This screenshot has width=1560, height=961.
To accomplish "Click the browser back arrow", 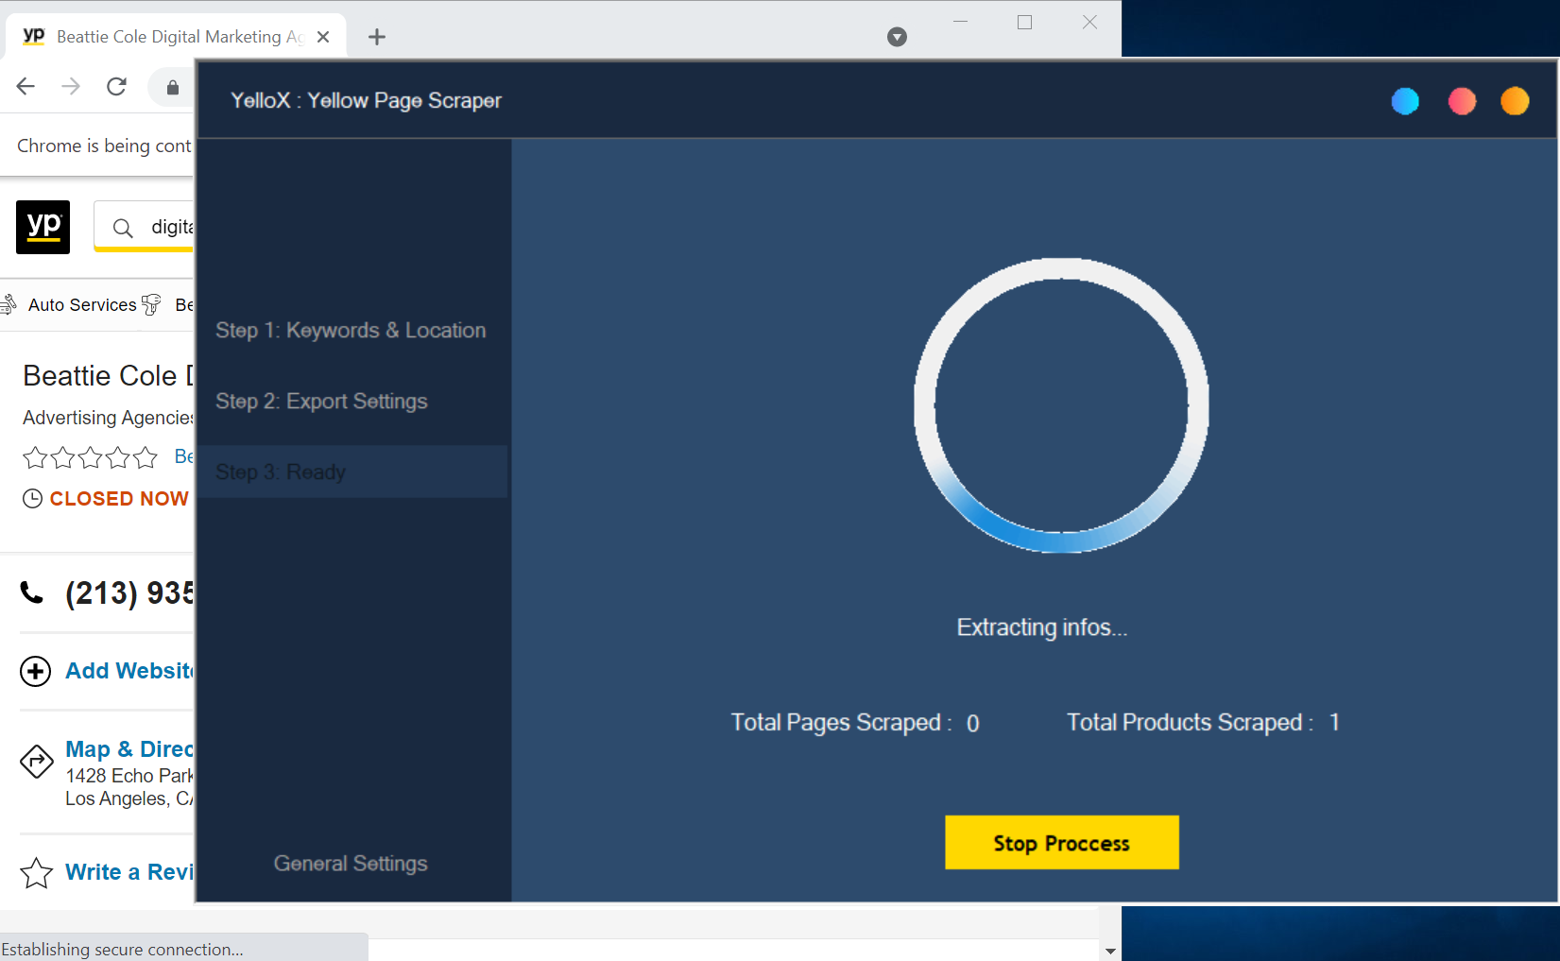I will coord(26,87).
